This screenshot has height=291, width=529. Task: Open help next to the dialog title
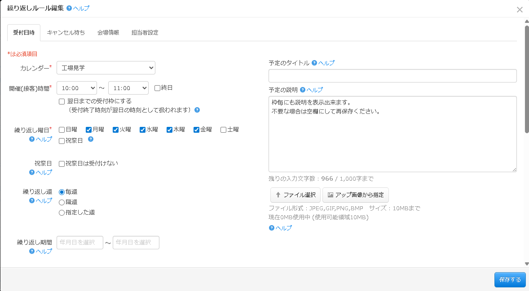(77, 8)
